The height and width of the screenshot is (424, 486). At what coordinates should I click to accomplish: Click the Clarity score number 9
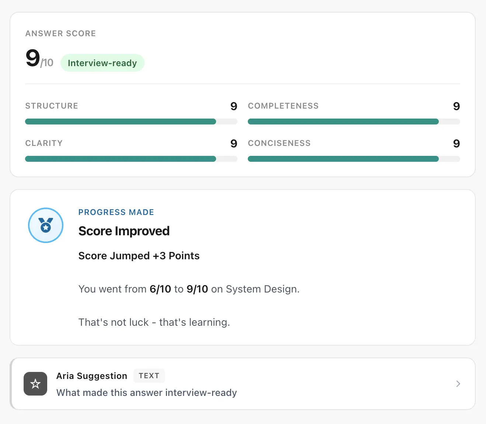[233, 144]
